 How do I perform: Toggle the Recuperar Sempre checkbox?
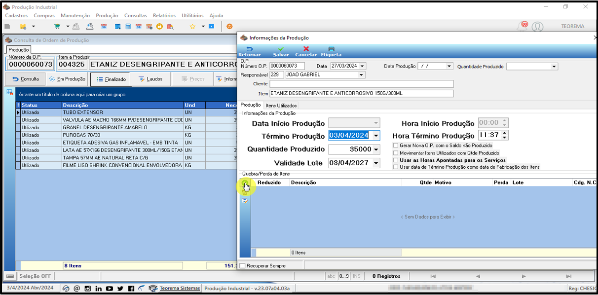point(242,266)
